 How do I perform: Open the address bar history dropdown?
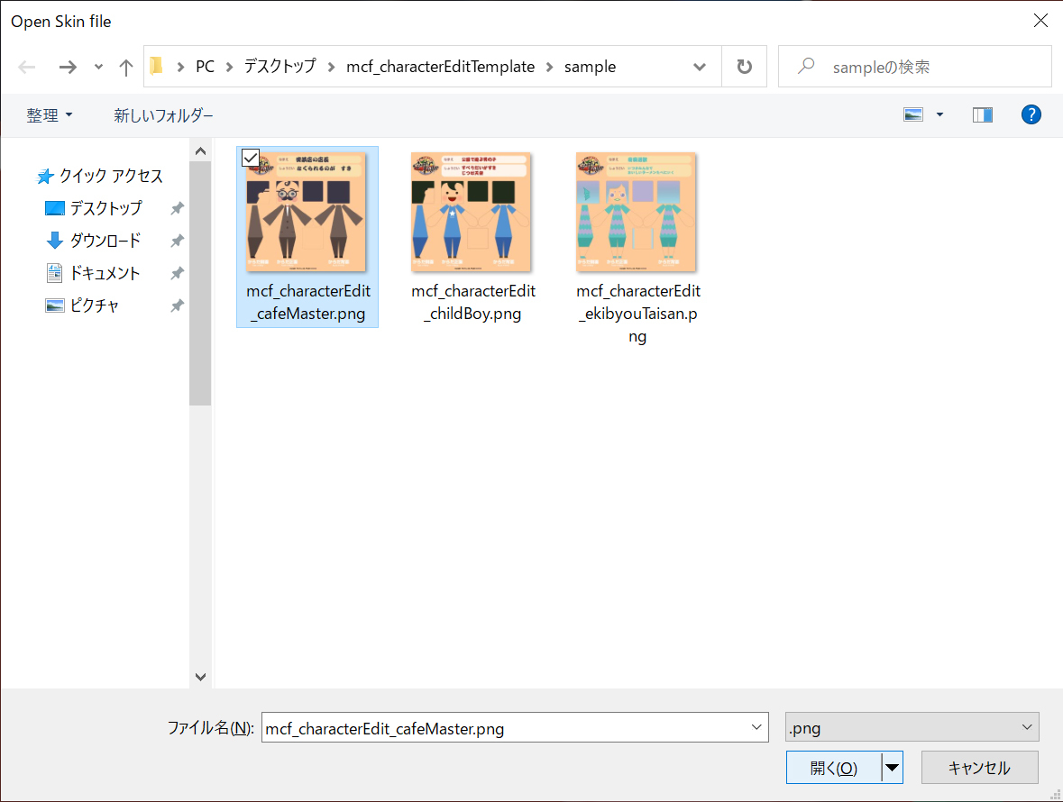click(700, 67)
